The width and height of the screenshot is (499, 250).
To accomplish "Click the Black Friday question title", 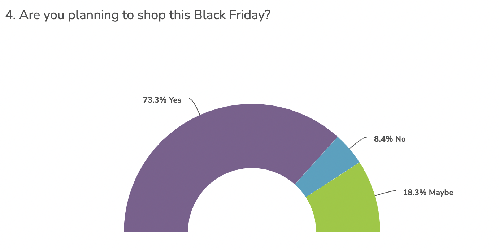I will point(138,15).
